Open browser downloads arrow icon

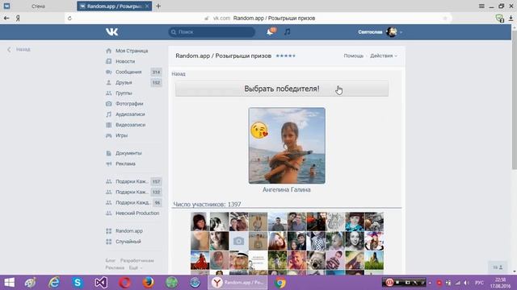(511, 18)
